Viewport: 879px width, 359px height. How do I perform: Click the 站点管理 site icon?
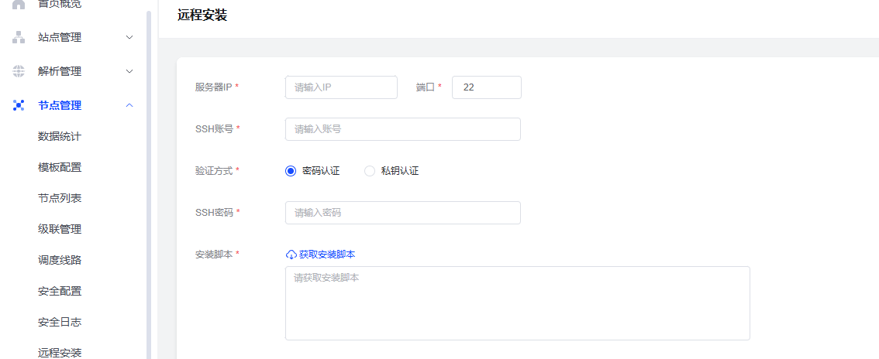[x=19, y=37]
